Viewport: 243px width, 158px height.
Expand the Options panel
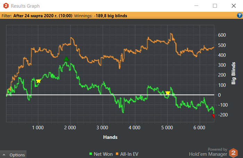(x=13, y=155)
